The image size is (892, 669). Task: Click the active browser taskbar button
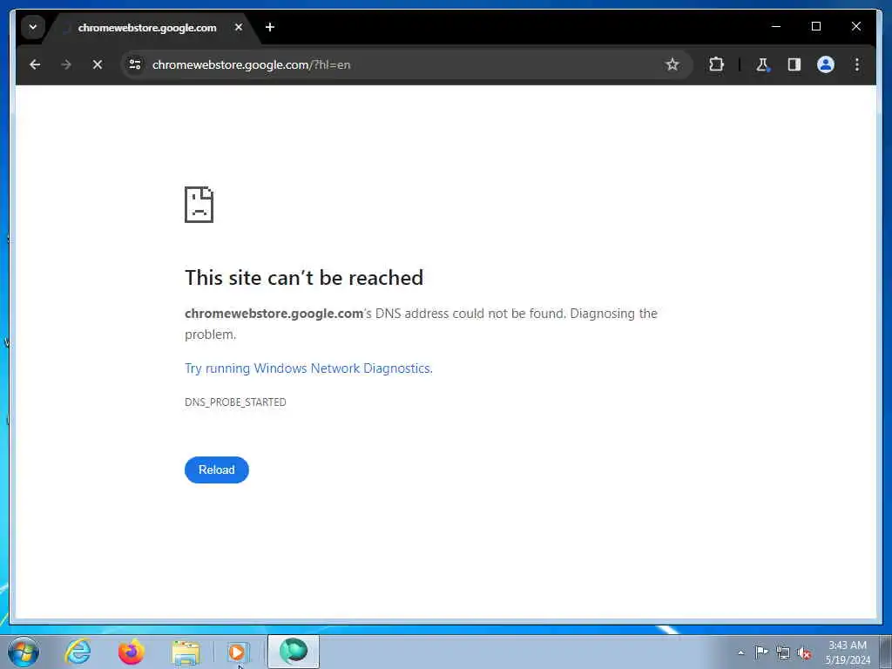[294, 652]
